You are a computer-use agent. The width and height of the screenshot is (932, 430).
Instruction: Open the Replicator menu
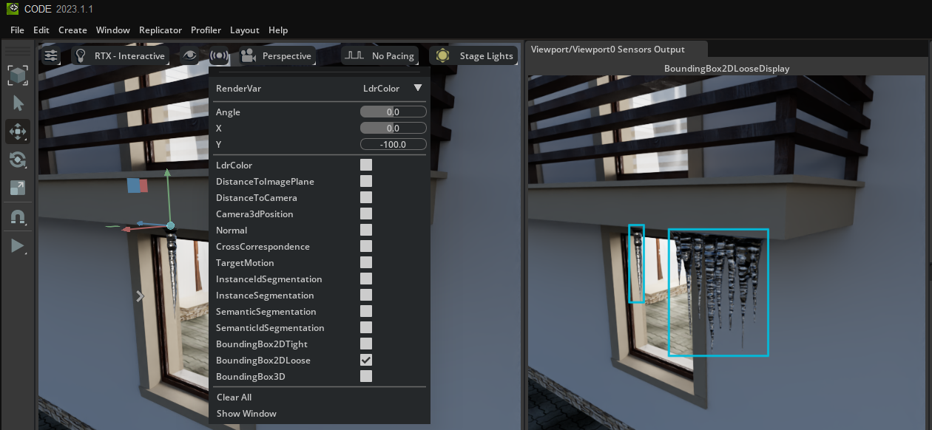(161, 30)
